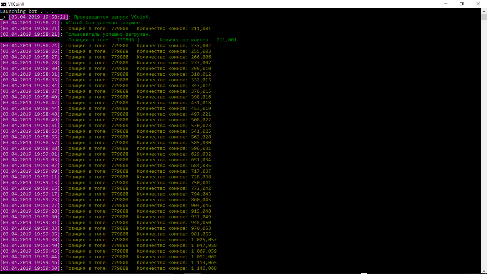The image size is (487, 274).
Task: Click the coin count 1 146,068
Action: [204, 268]
